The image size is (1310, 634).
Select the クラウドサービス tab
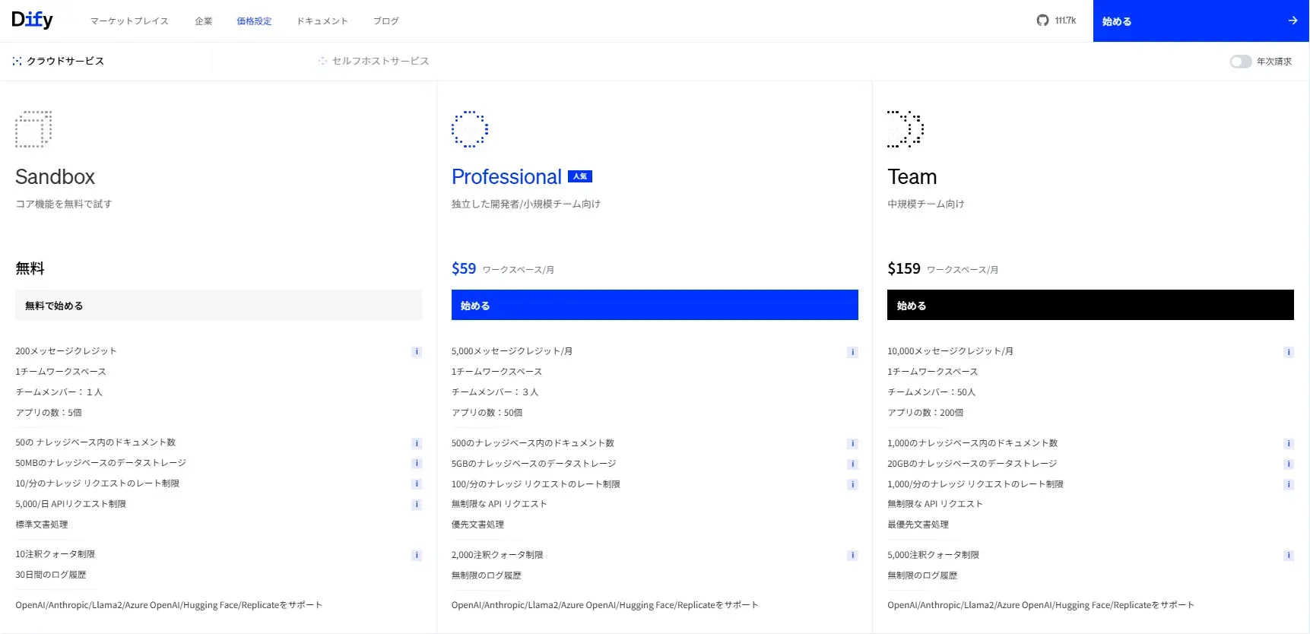tap(59, 61)
